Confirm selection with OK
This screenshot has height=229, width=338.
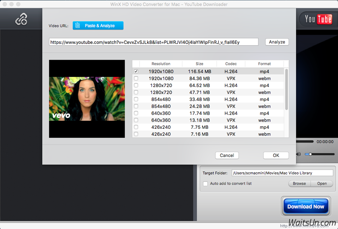276,155
